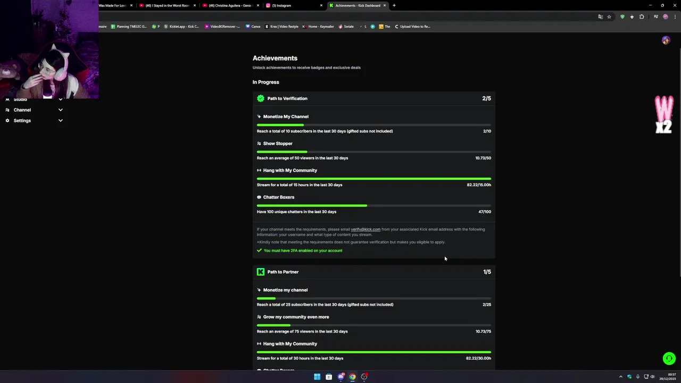Click the Path to Partner Kick logo icon
Screen dimensions: 681x383
(x=261, y=272)
